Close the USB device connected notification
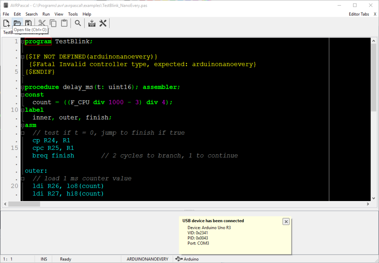 [x=286, y=221]
